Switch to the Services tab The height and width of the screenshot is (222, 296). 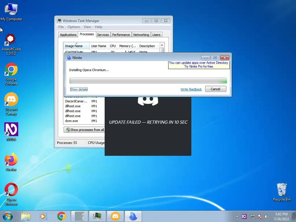click(103, 35)
